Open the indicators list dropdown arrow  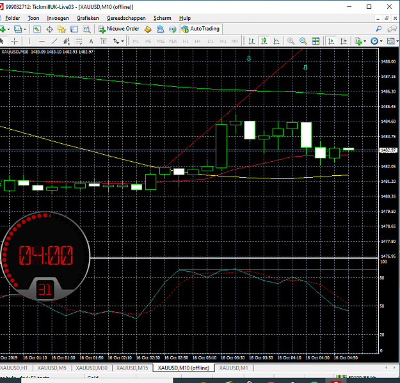[365, 42]
